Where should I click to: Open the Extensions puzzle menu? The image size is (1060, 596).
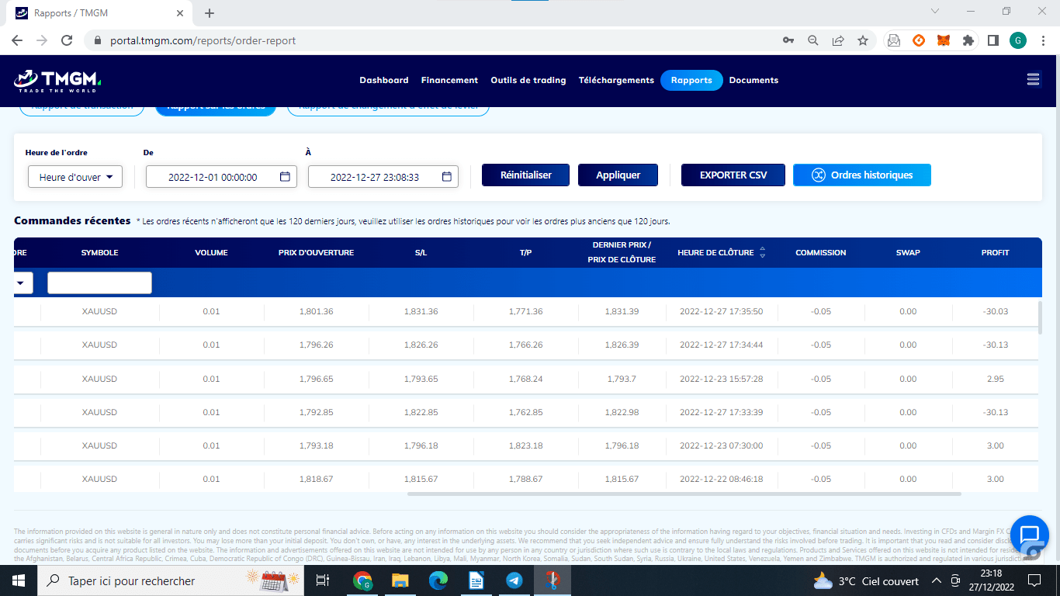tap(968, 40)
